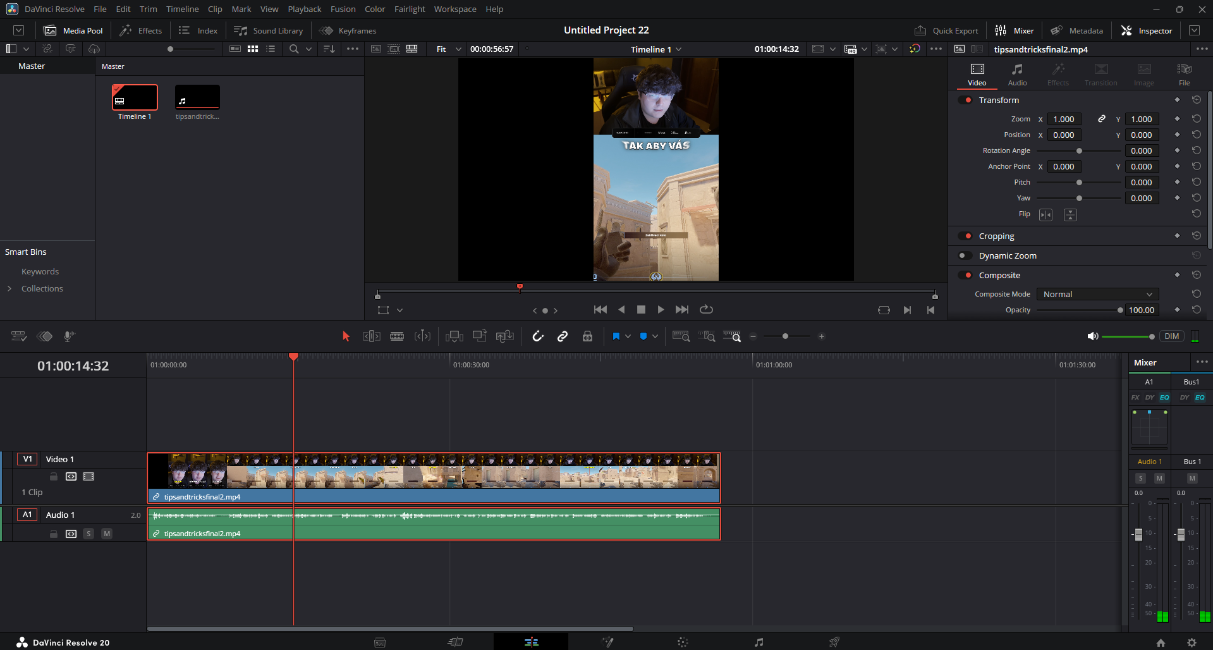Open the Workspace menu
The image size is (1213, 650).
[455, 9]
